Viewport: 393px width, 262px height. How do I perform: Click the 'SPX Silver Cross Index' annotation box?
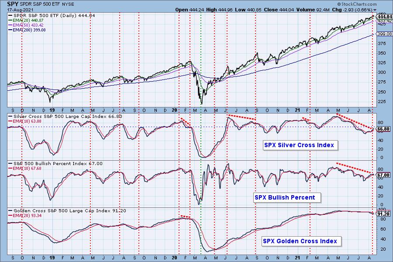click(300, 145)
